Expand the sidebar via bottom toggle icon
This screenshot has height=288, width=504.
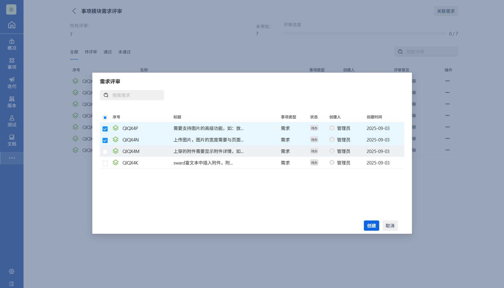pyautogui.click(x=12, y=284)
